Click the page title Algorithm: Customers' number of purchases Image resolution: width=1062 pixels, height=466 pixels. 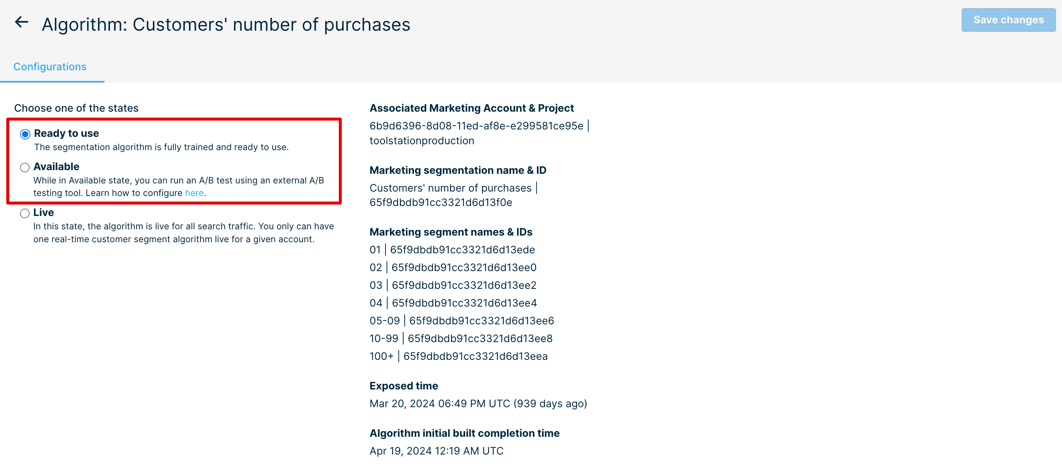(226, 25)
